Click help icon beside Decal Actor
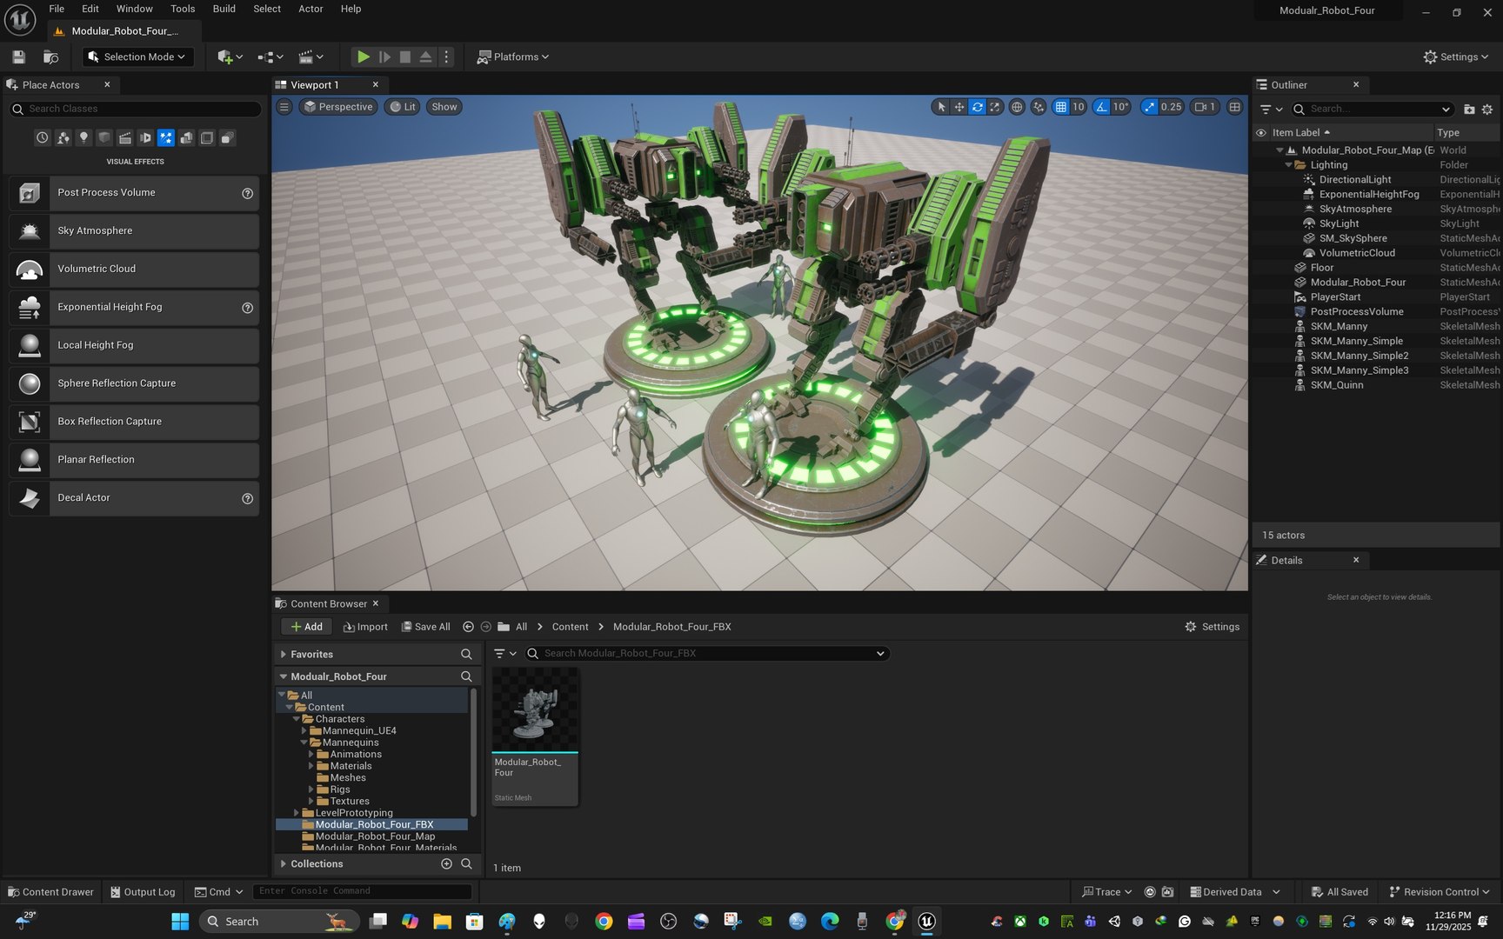Image resolution: width=1503 pixels, height=939 pixels. click(x=247, y=498)
